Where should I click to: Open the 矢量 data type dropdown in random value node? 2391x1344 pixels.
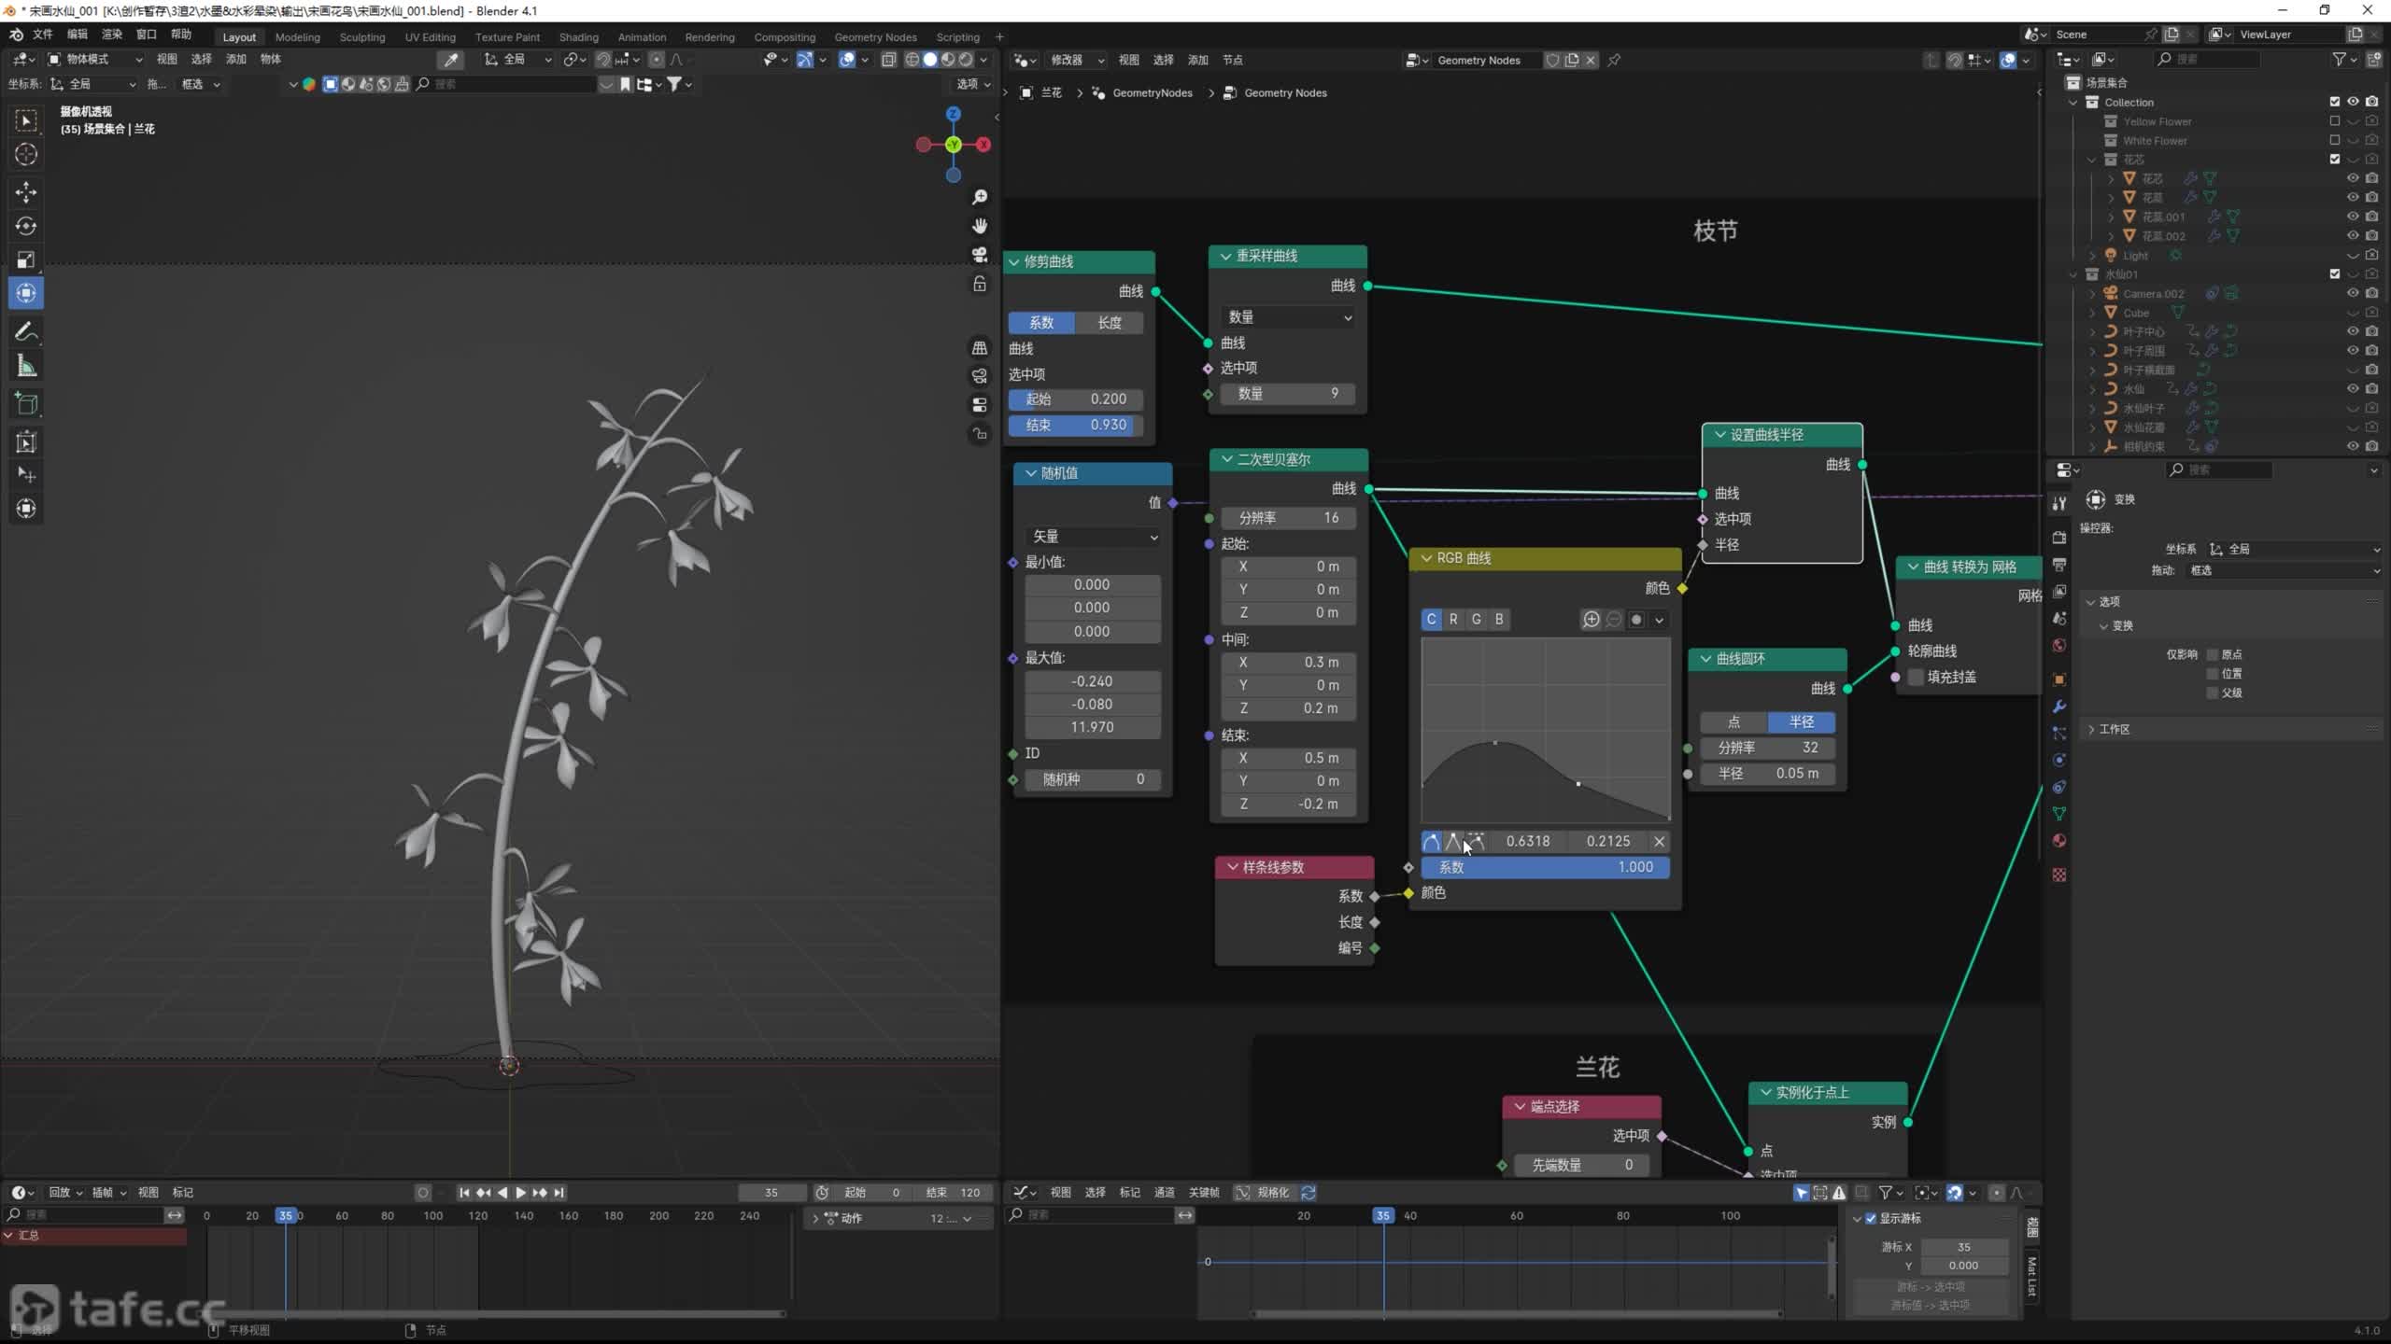tap(1093, 537)
